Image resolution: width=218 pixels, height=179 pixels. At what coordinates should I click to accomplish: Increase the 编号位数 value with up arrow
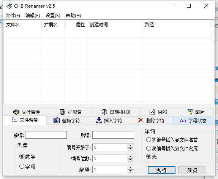click(x=130, y=157)
